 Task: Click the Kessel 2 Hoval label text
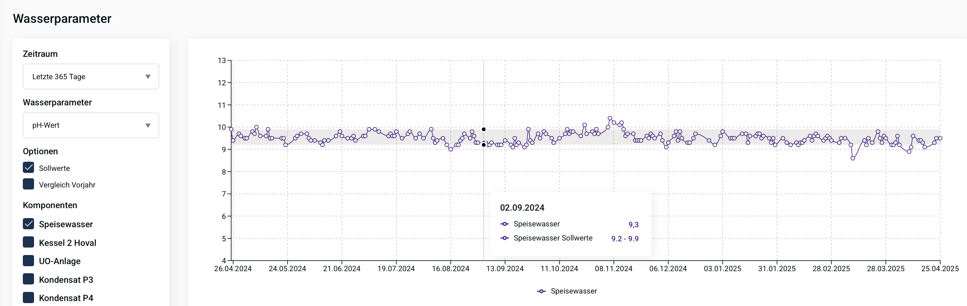pyautogui.click(x=68, y=243)
